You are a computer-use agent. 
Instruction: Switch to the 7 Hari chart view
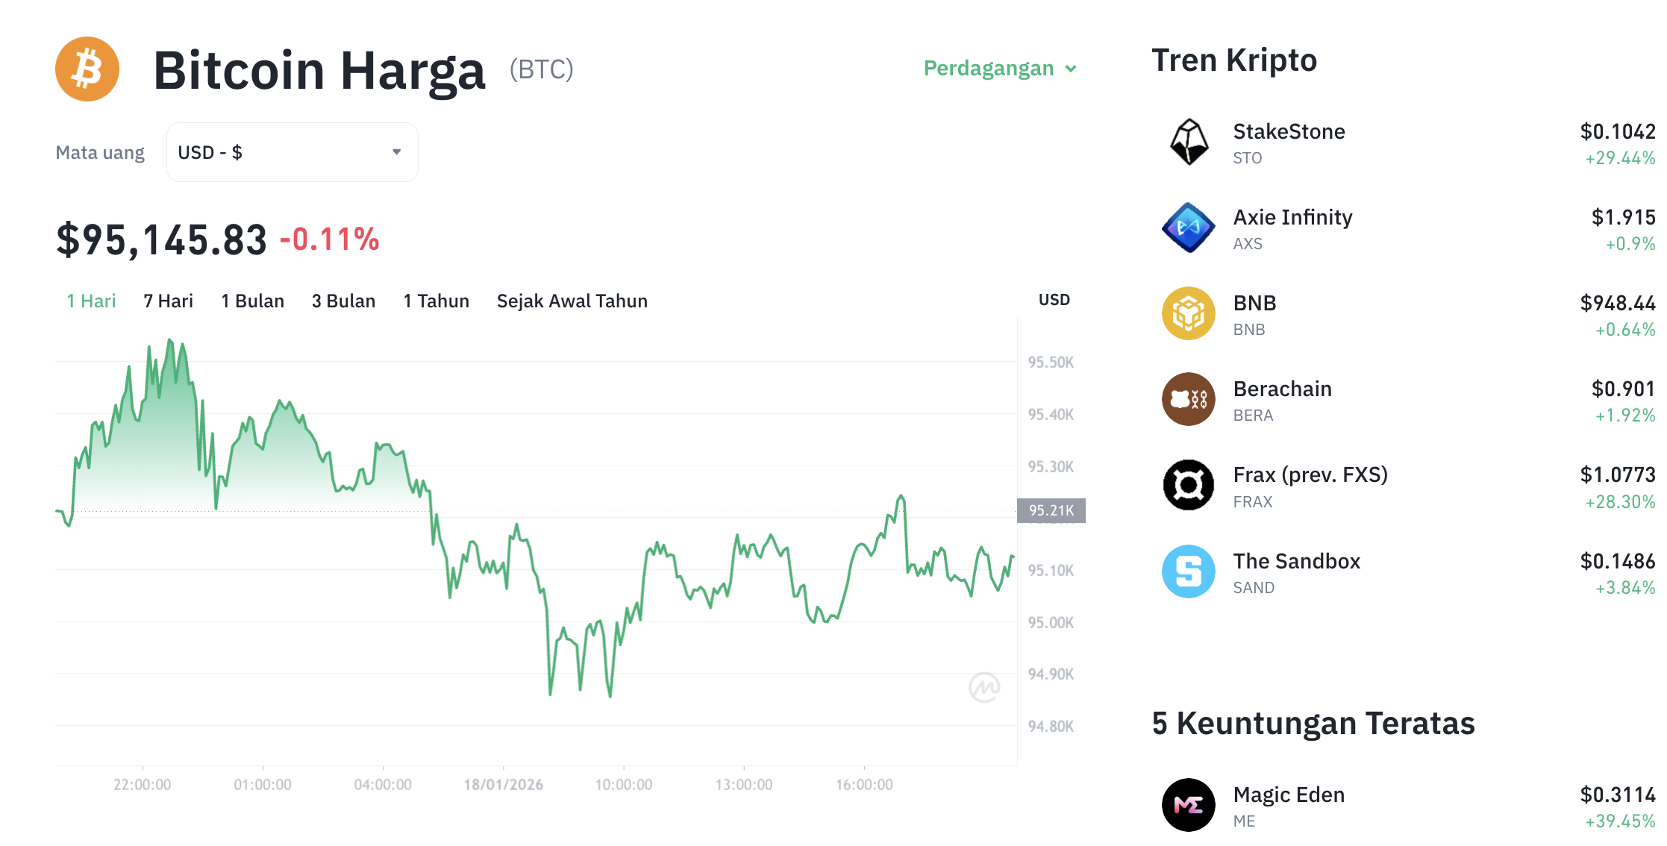tap(167, 301)
